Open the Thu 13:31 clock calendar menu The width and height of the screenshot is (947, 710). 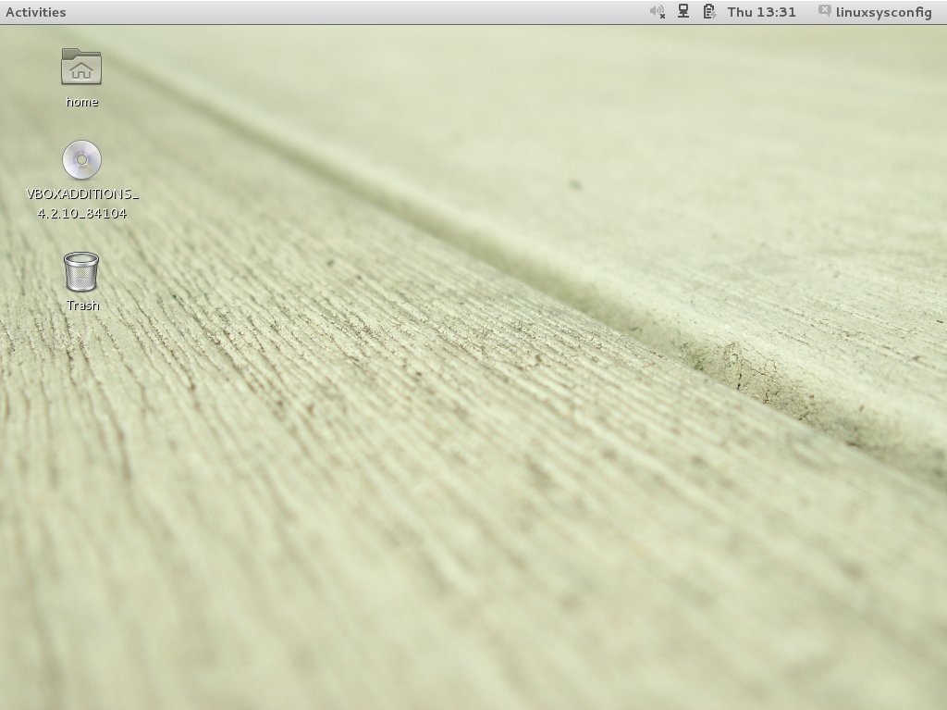tap(761, 12)
